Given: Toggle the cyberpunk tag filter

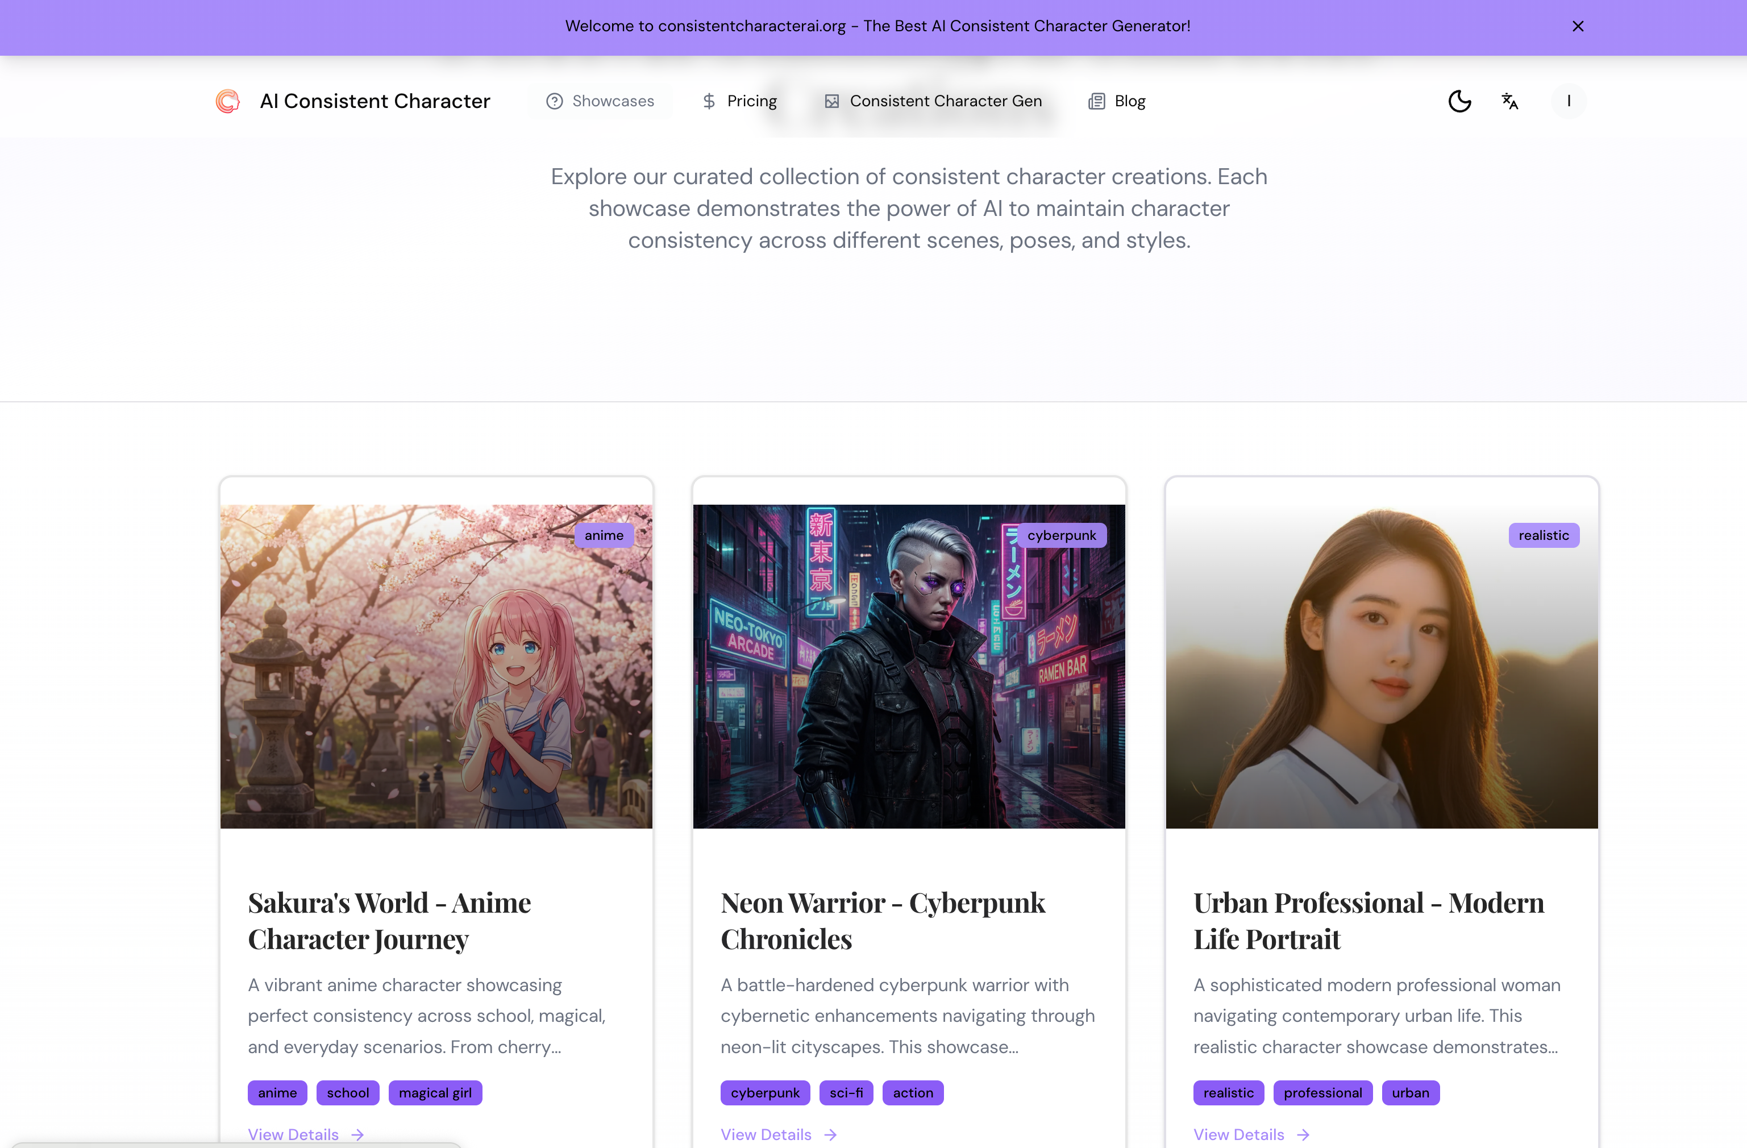Looking at the screenshot, I should tap(764, 1092).
